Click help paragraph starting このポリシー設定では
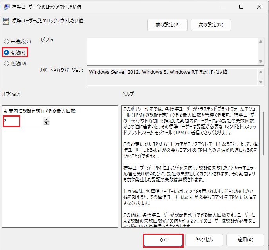Image resolution: width=269 pixels, height=250 pixels. coord(190,121)
